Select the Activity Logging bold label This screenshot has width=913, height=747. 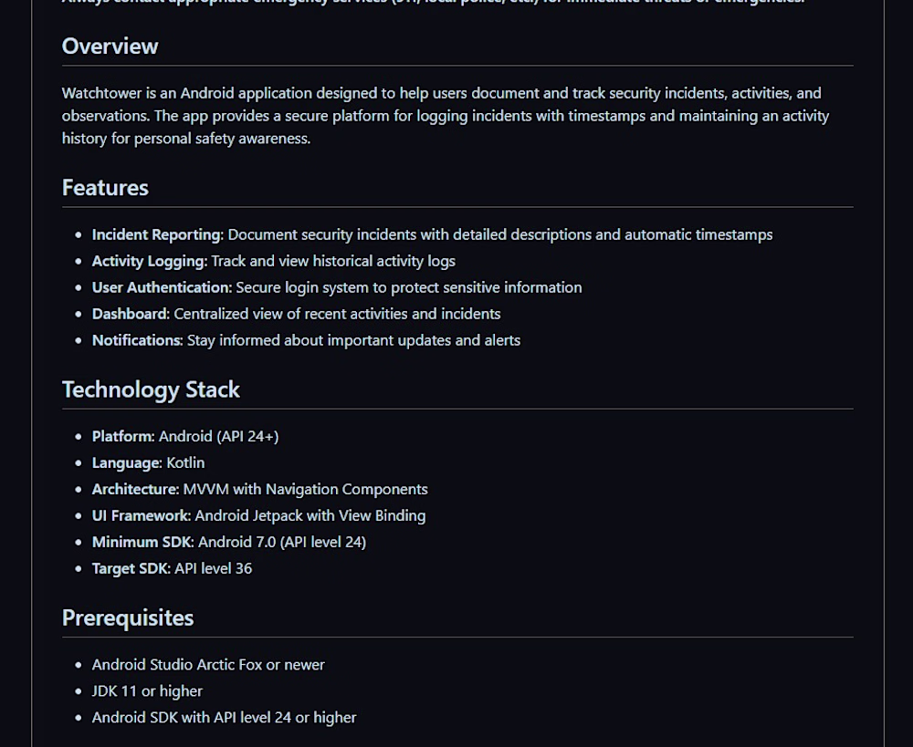click(150, 261)
